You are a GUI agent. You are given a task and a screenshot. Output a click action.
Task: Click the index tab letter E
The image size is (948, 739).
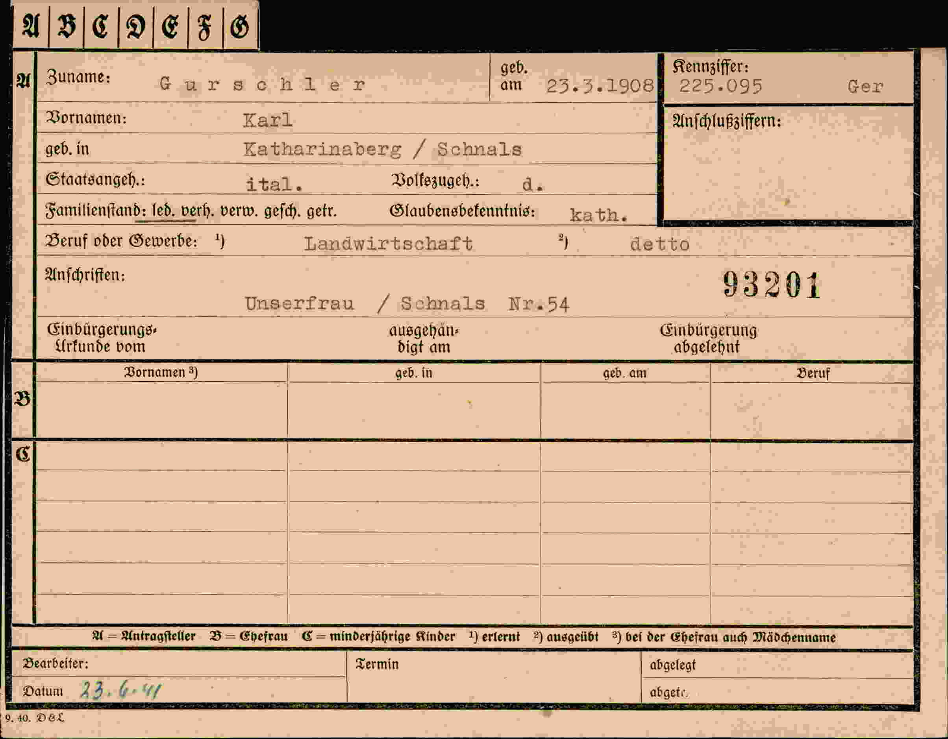170,27
